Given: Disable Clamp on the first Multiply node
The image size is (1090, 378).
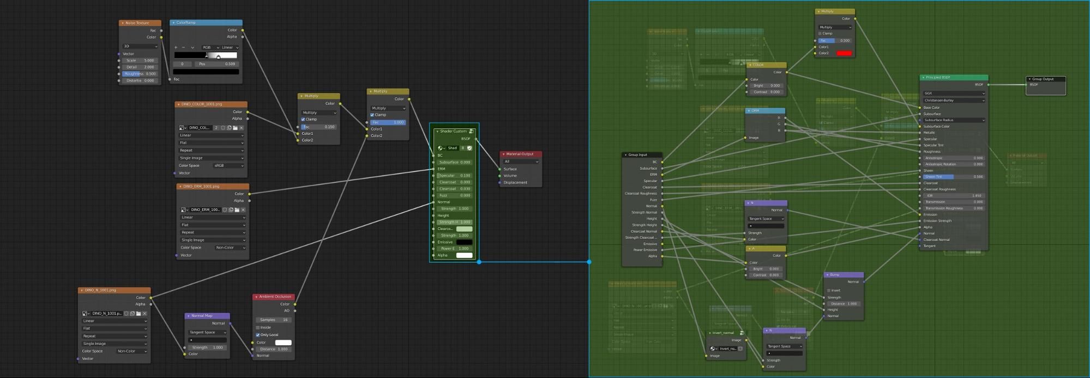Looking at the screenshot, I should pos(303,120).
